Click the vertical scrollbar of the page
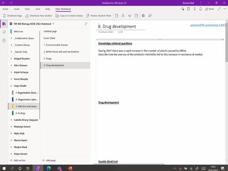The width and height of the screenshot is (228, 171). [227, 42]
